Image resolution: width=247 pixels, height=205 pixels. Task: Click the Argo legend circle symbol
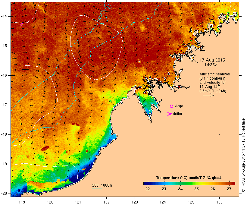pyautogui.click(x=172, y=106)
